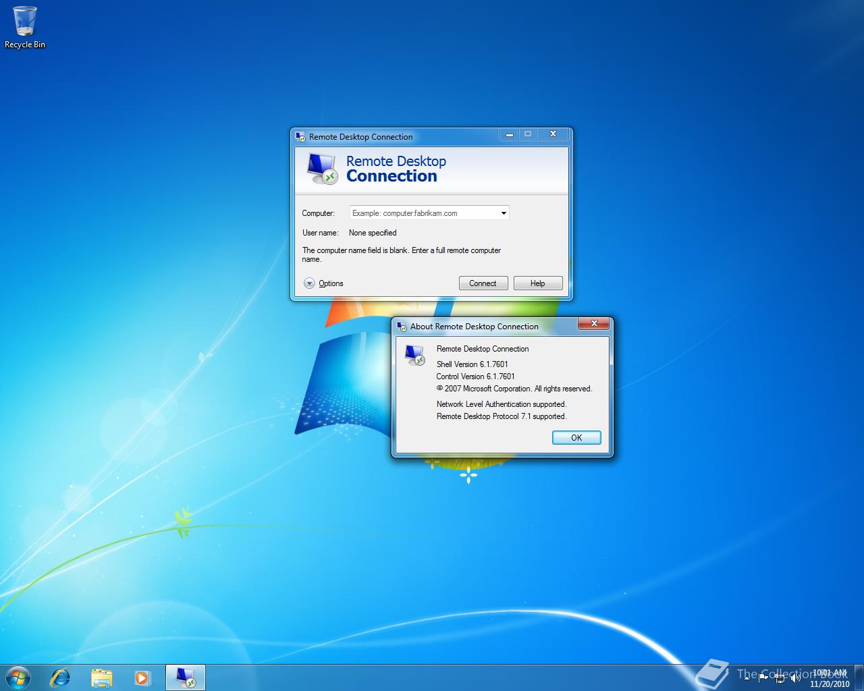The image size is (864, 691).
Task: Close the Remote Desktop Connection window
Action: point(553,134)
